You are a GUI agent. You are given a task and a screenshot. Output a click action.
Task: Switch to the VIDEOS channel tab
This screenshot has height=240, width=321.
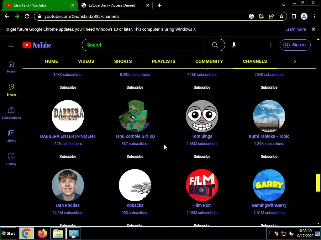(x=86, y=61)
